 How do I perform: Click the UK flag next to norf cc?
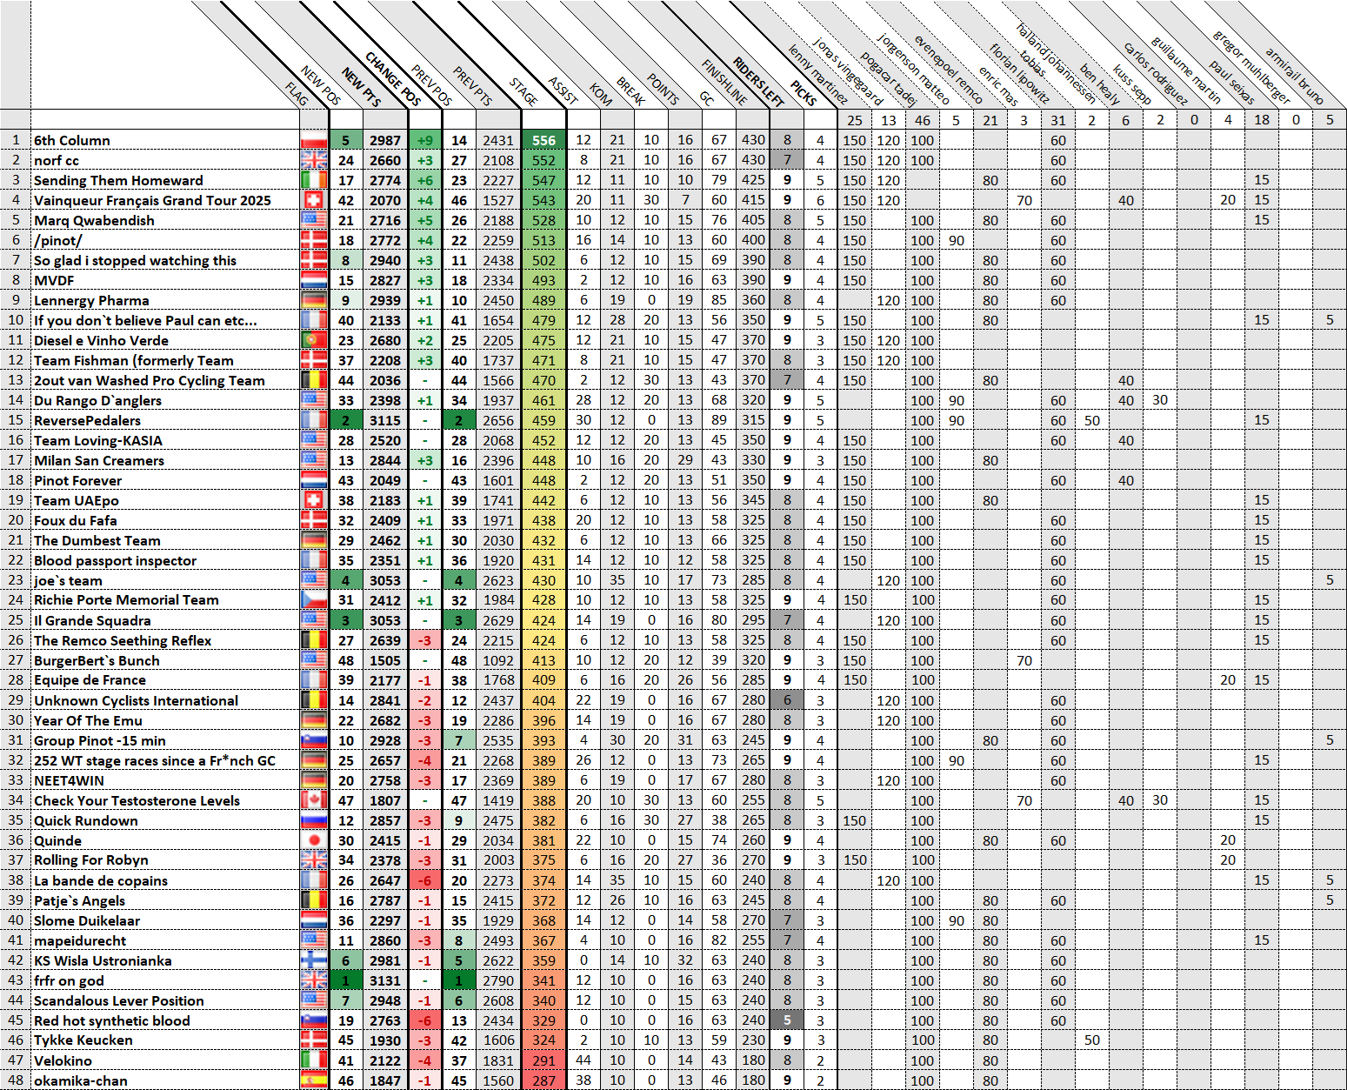pyautogui.click(x=314, y=160)
